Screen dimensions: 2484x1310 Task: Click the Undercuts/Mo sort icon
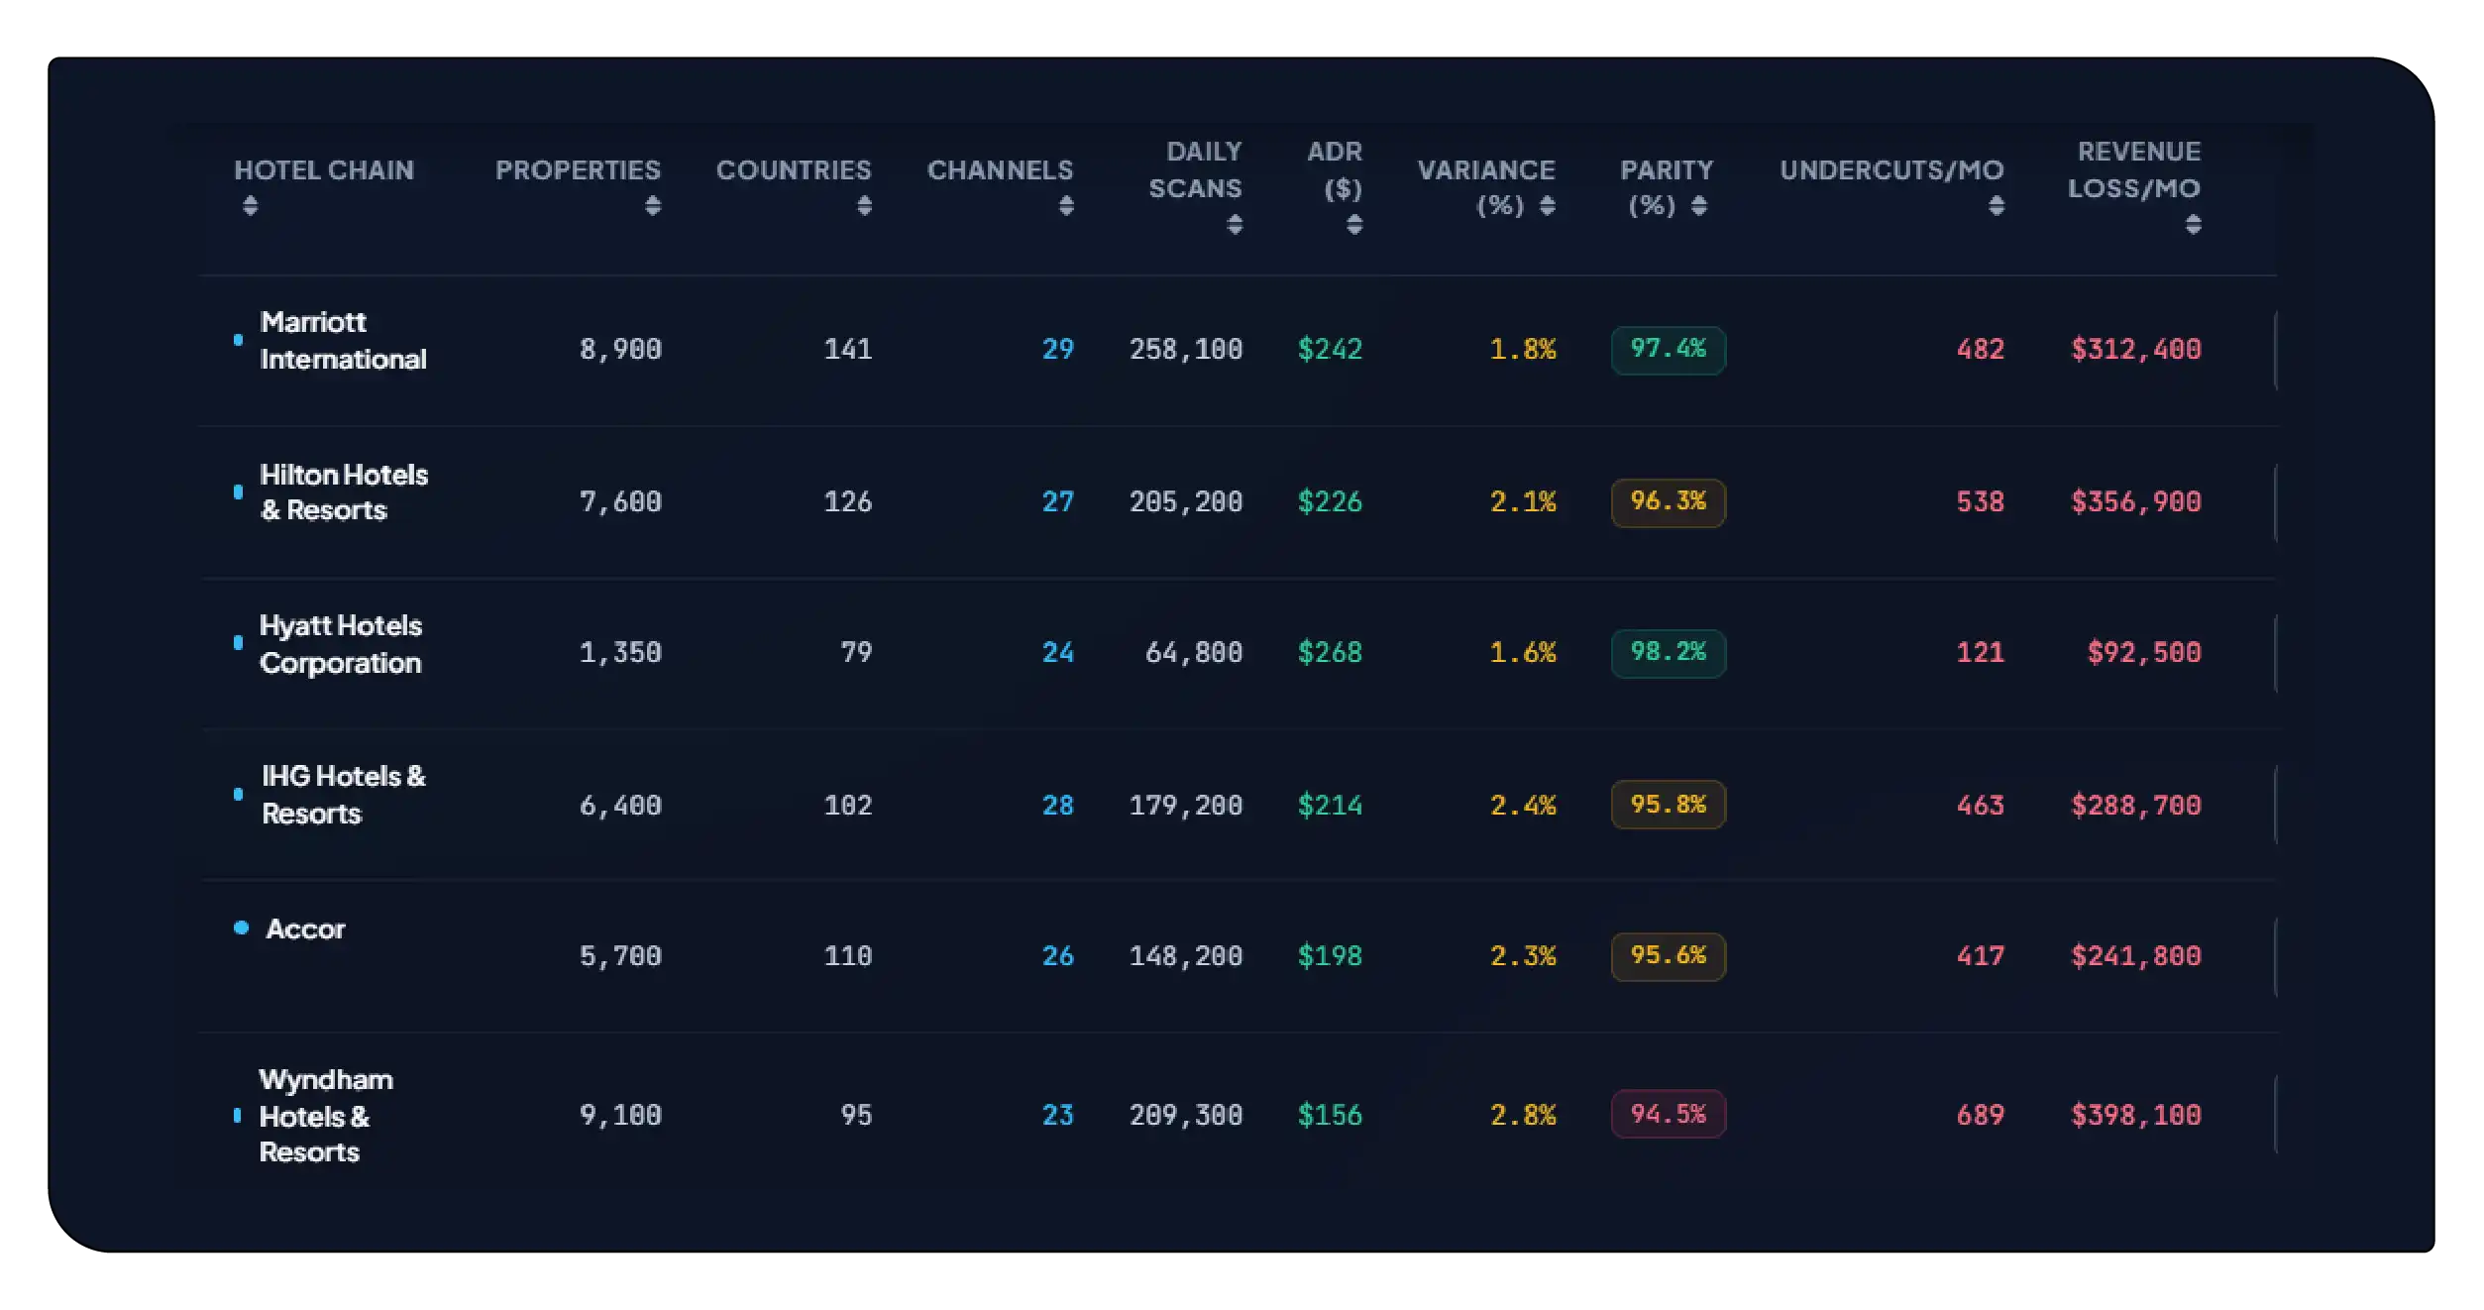pyautogui.click(x=1997, y=205)
